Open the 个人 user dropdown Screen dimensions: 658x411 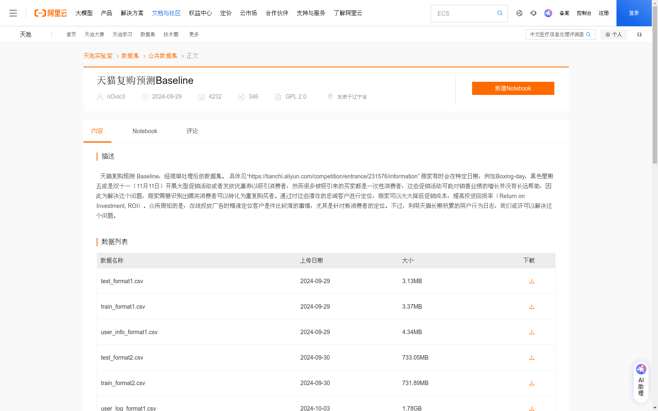pos(614,35)
